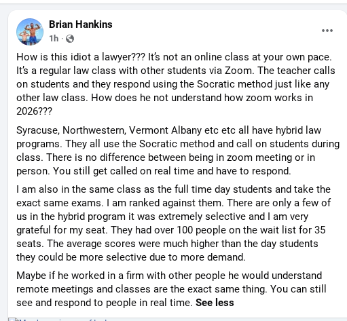Image resolution: width=347 pixels, height=321 pixels.
Task: Click the paragraph starting 'Syracuse, Northwestern'
Action: (178, 151)
